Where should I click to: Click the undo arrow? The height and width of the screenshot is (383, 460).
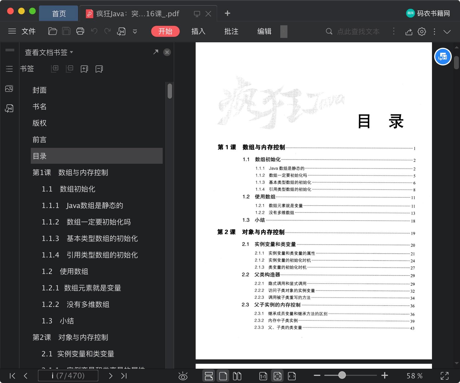[94, 31]
